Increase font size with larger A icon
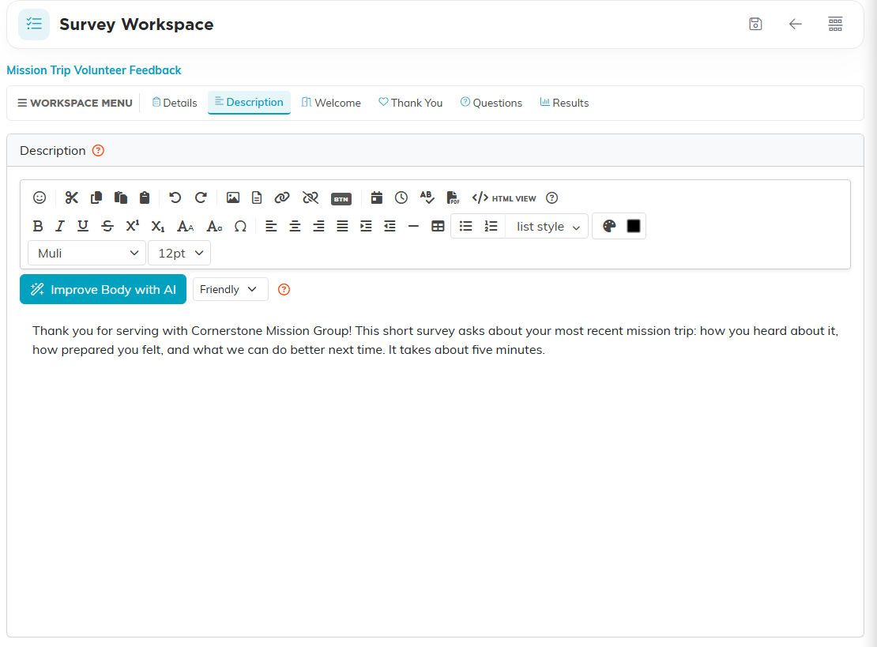The width and height of the screenshot is (877, 647). 185,226
